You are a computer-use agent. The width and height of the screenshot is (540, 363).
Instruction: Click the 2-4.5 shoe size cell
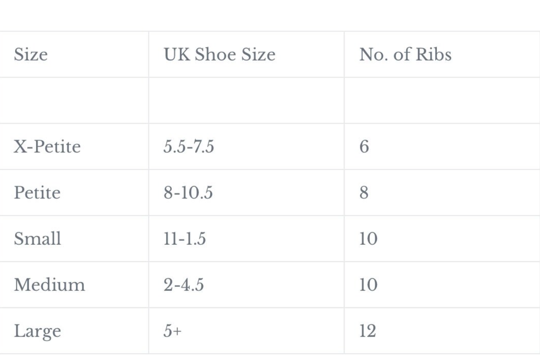pos(247,285)
